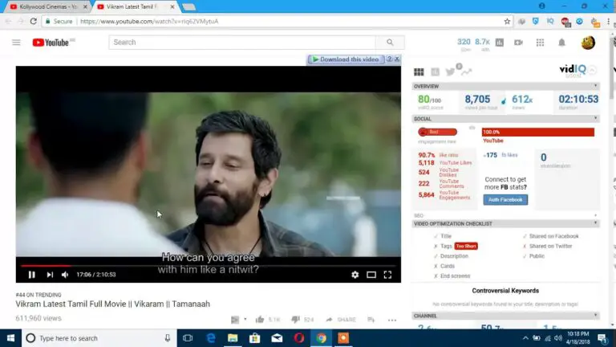The height and width of the screenshot is (347, 616).
Task: Collapse the Video Optimization Checklist section
Action: 595,223
